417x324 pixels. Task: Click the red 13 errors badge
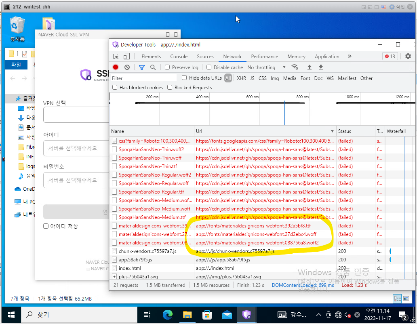coord(390,57)
